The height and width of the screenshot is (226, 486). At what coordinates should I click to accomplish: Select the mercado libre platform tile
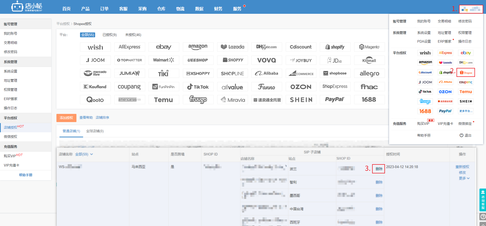(x=95, y=73)
